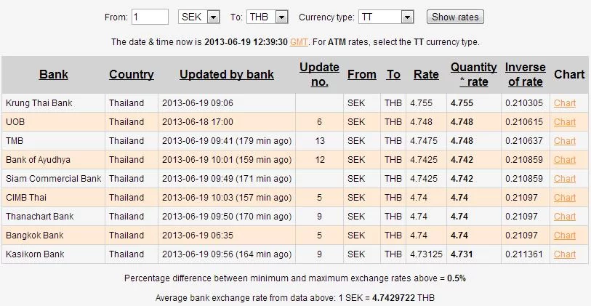Viewport: 591px width, 306px height.
Task: Click the From amount input field
Action: click(x=150, y=17)
